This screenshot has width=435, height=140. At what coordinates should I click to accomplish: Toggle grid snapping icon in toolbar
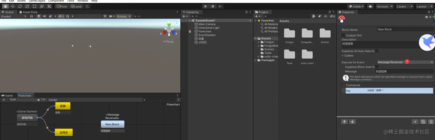[x=87, y=6]
